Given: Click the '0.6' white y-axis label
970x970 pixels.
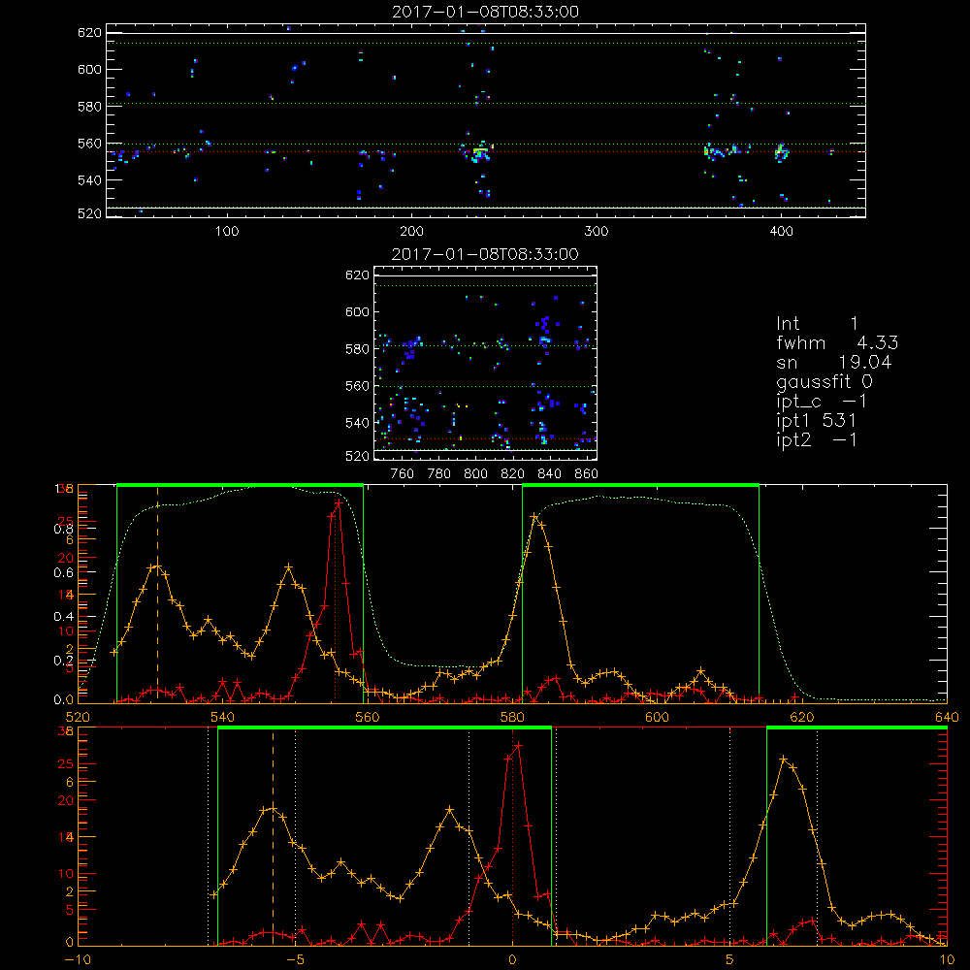Looking at the screenshot, I should pos(64,573).
